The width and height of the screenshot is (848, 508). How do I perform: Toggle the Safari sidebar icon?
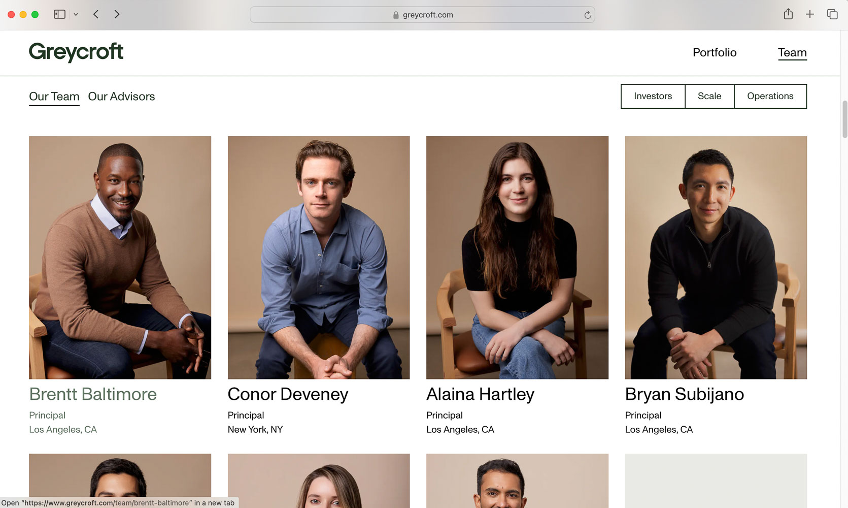pyautogui.click(x=59, y=14)
